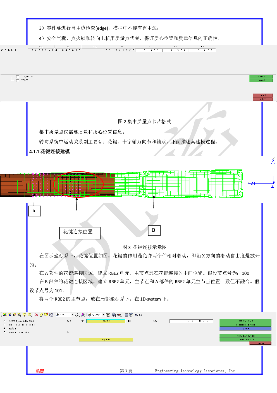Click the size value input field
The image size is (277, 393).
(x=191, y=321)
